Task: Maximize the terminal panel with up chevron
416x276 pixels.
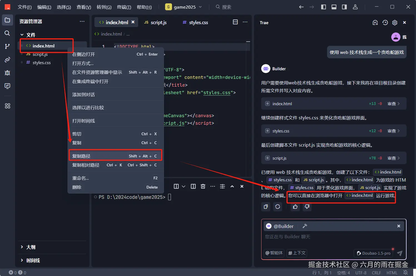Action: click(x=232, y=186)
